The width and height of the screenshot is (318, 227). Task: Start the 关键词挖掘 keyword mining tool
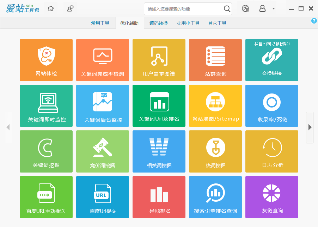tap(46, 151)
